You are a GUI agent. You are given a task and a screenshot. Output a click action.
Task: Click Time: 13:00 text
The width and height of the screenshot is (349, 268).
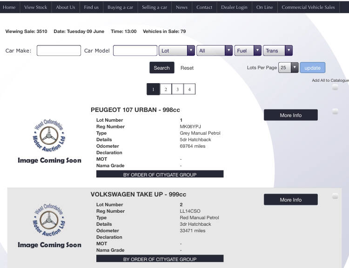click(124, 31)
